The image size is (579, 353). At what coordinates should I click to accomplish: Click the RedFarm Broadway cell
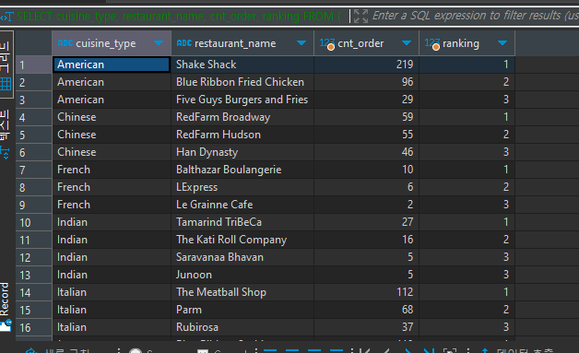click(x=242, y=117)
